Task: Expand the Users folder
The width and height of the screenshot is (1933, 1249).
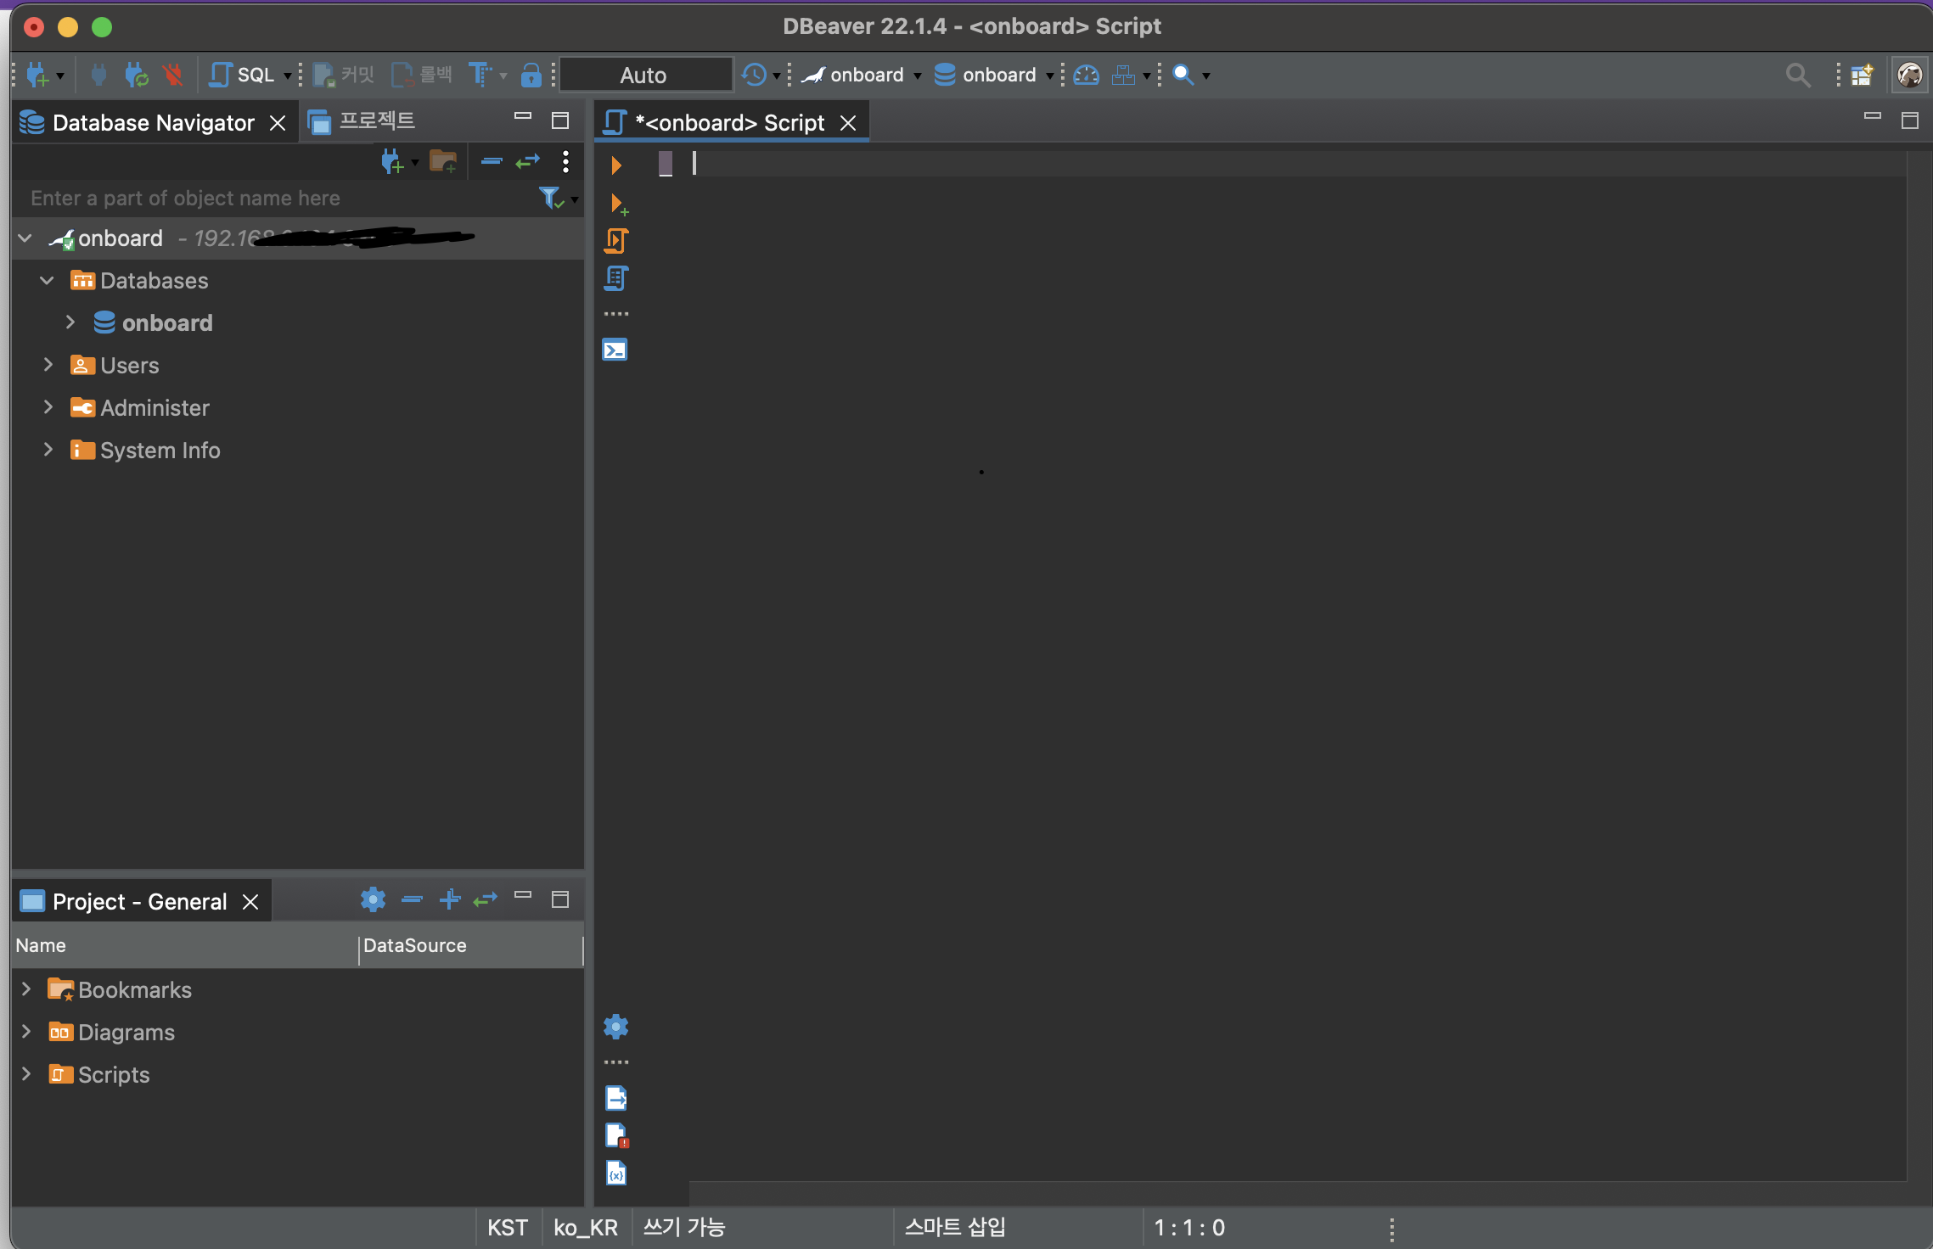Action: coord(48,365)
